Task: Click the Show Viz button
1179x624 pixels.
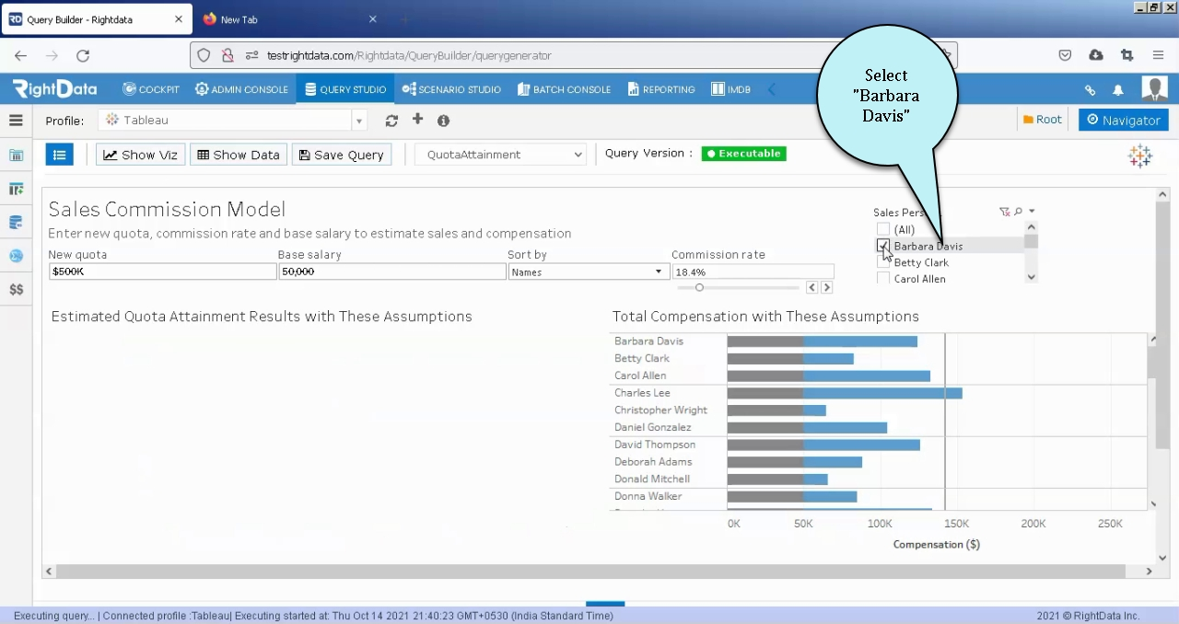Action: pos(141,155)
